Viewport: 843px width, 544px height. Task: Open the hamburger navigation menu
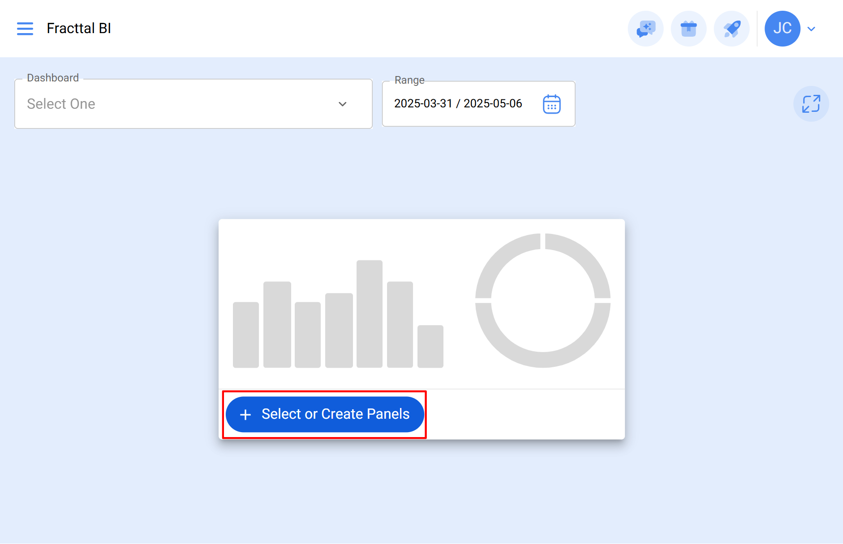(25, 29)
